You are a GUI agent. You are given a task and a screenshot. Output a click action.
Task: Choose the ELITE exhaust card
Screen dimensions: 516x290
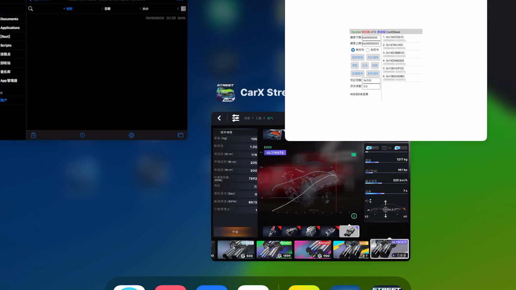pos(351,249)
